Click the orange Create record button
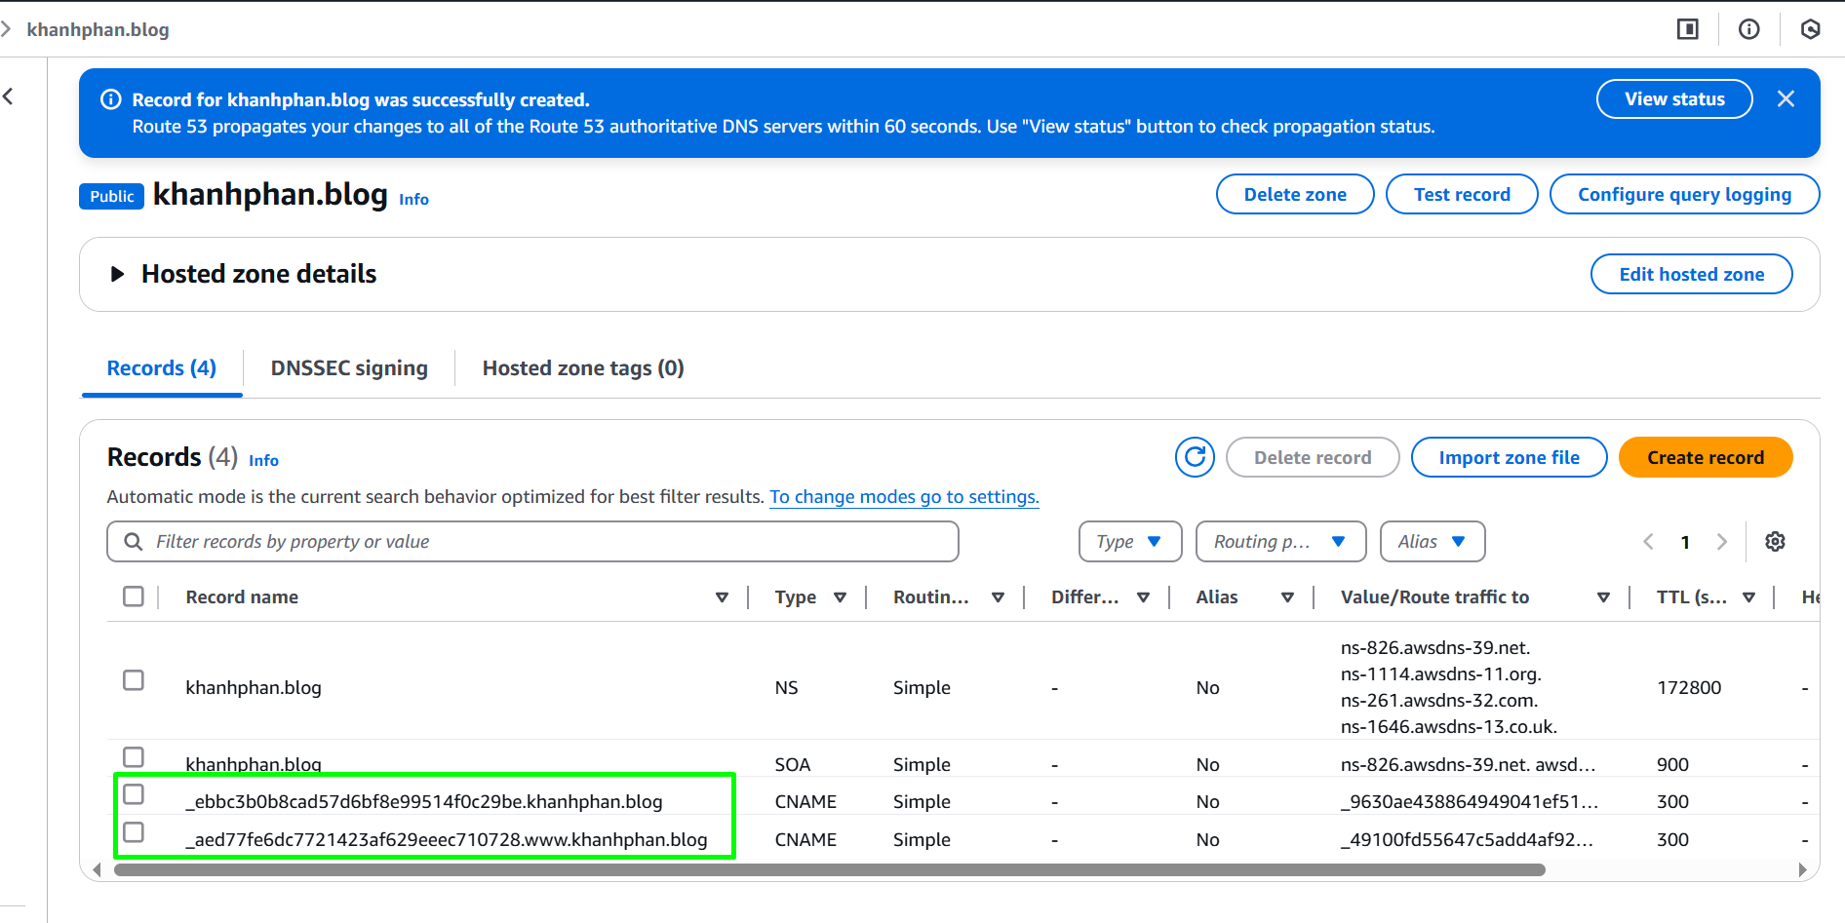The width and height of the screenshot is (1845, 923). click(1706, 457)
